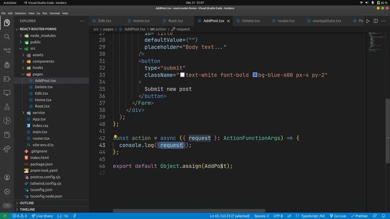Click UTF-8 encoding in status bar
Viewport: 390px width, 219px height.
(x=278, y=216)
